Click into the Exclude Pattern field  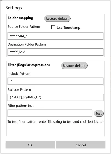pyautogui.click(x=56, y=97)
